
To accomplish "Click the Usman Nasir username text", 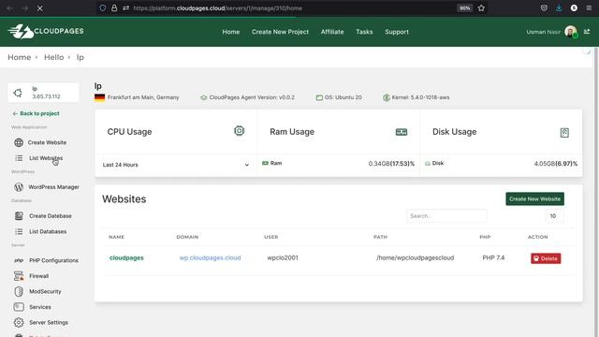I will coord(543,32).
